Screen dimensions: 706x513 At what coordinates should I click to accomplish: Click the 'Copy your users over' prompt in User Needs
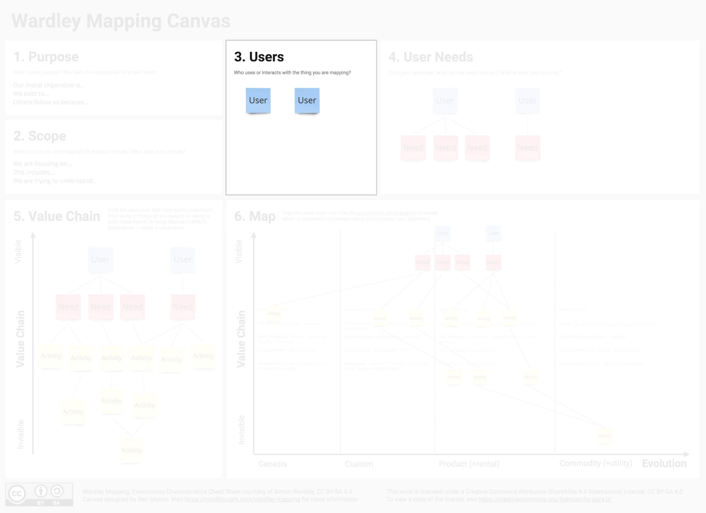(475, 73)
